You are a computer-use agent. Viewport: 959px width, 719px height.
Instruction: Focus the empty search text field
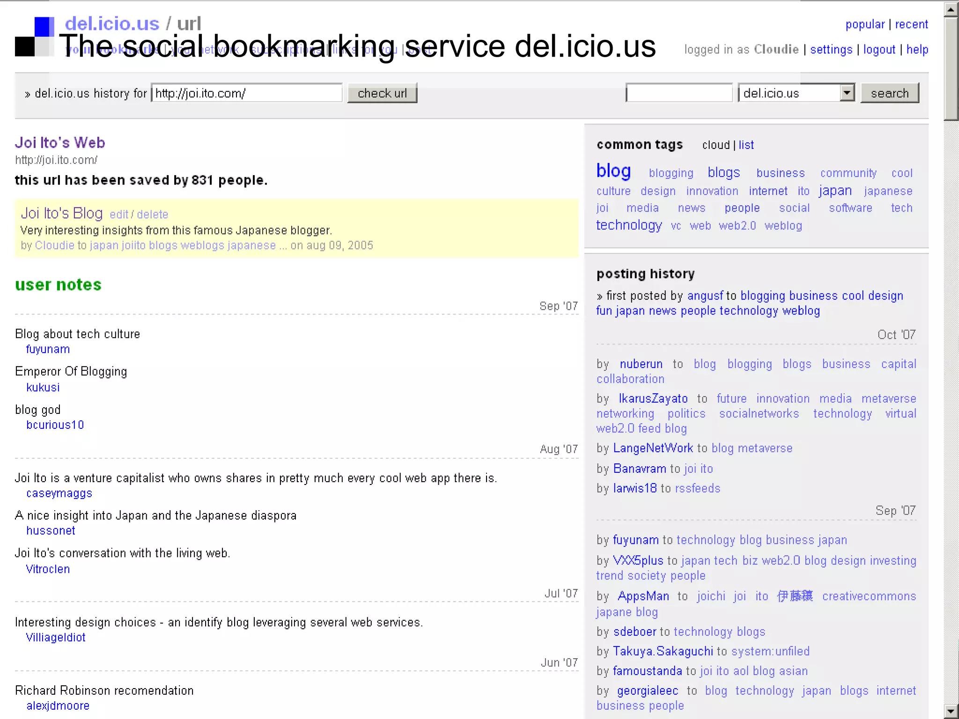pyautogui.click(x=679, y=93)
